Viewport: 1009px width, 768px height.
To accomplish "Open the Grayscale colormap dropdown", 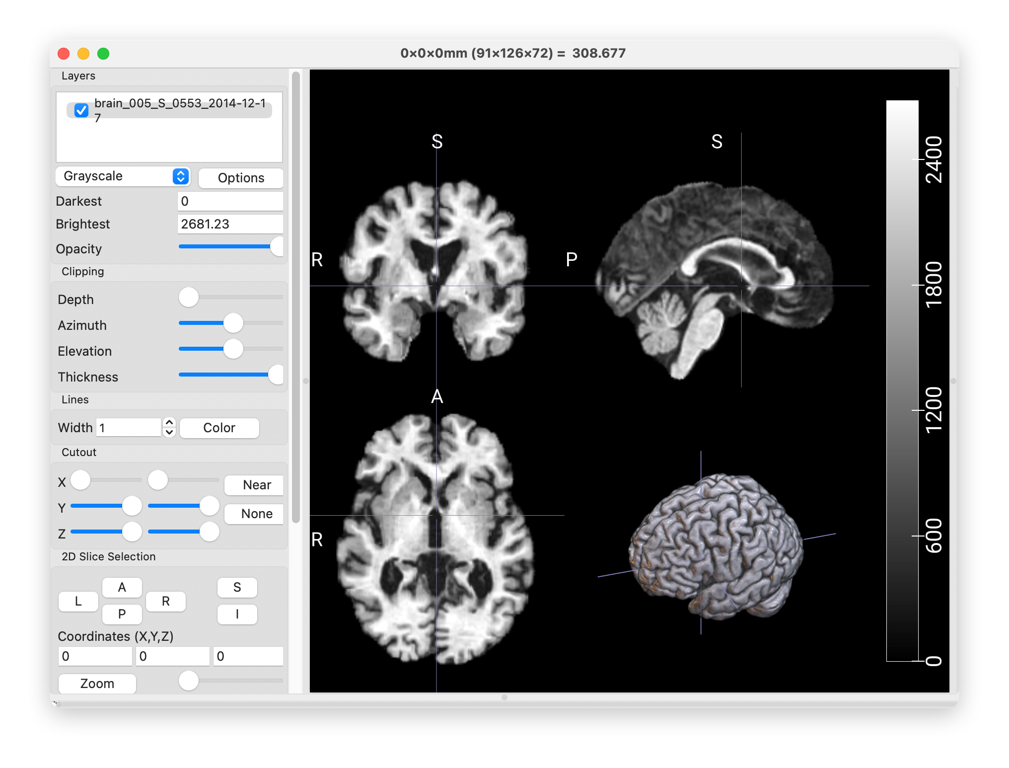I will 123,176.
